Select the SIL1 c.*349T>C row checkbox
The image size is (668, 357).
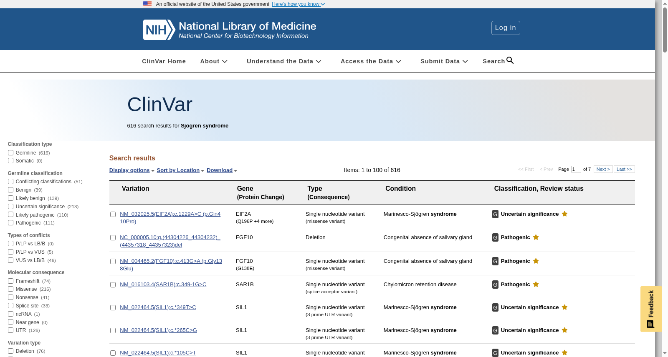[x=113, y=308]
